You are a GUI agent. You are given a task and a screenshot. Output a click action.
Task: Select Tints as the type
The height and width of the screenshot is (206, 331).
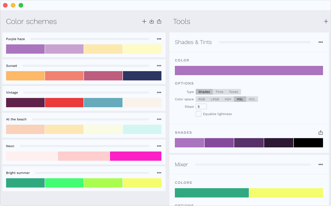219,92
